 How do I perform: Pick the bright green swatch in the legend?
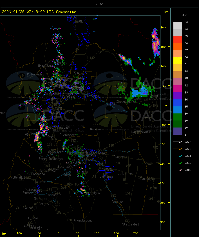tap(178, 117)
